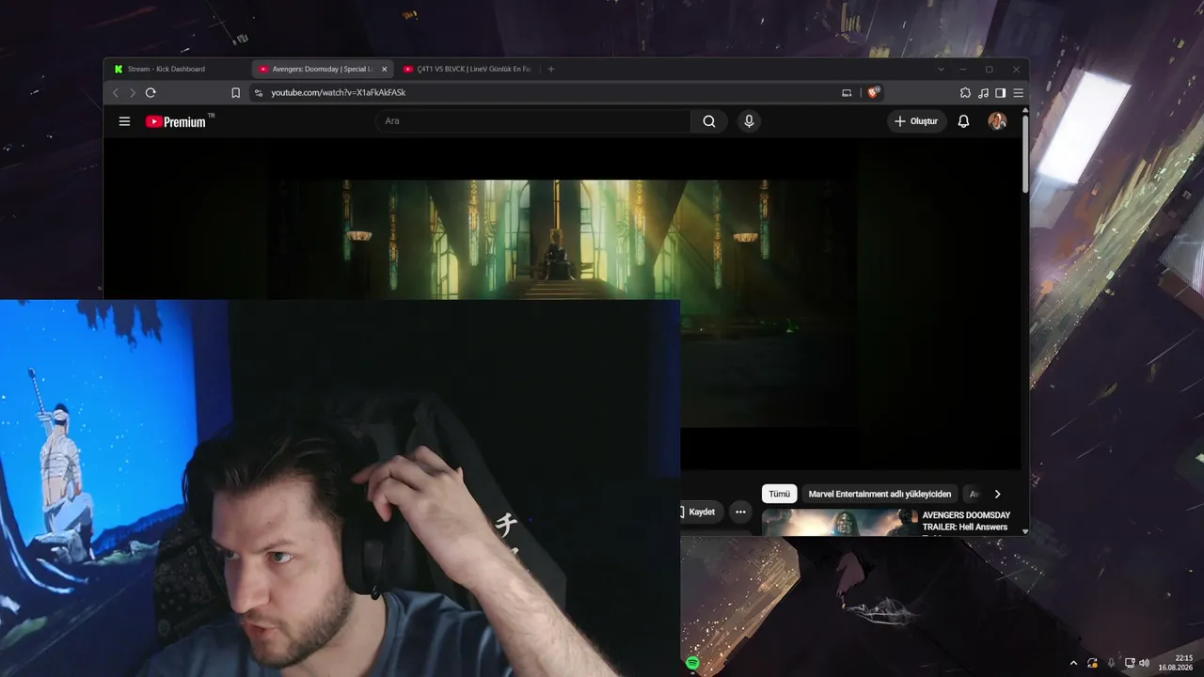Screen dimensions: 1204x677
Task: Open AVENGERS DOOMSDAY TRAILER: Hell Answers video
Action: [966, 521]
